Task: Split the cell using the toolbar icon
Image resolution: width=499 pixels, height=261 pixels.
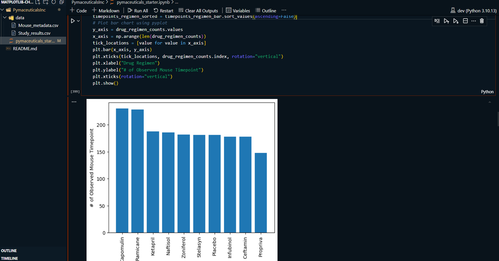Action: 465,21
